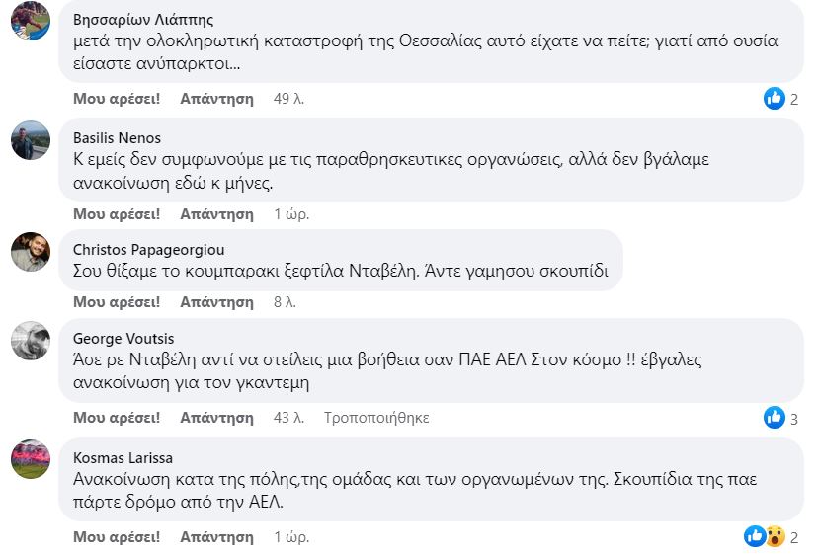This screenshot has width=820, height=555.
Task: Click the 8 λ. timestamp on Christos's comment
Action: tap(286, 302)
